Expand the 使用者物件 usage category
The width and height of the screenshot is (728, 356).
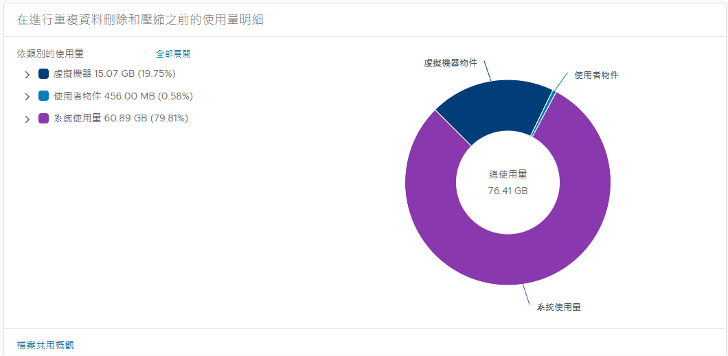[x=27, y=97]
